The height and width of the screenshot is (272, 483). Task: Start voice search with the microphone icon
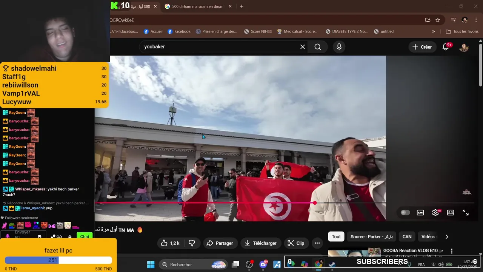coord(339,47)
